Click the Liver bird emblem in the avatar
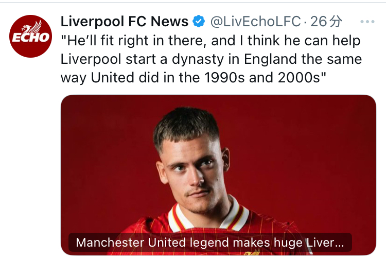Image resolution: width=386 pixels, height=259 pixels. pos(32,27)
